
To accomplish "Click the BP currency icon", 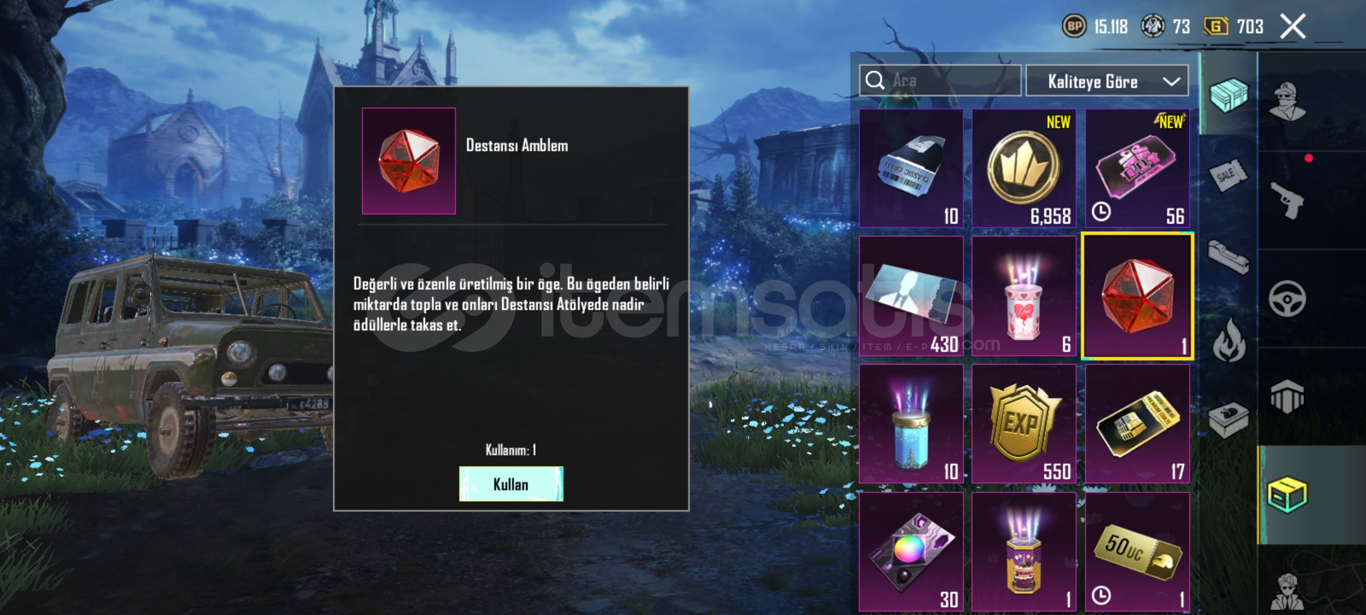I will (x=1074, y=26).
